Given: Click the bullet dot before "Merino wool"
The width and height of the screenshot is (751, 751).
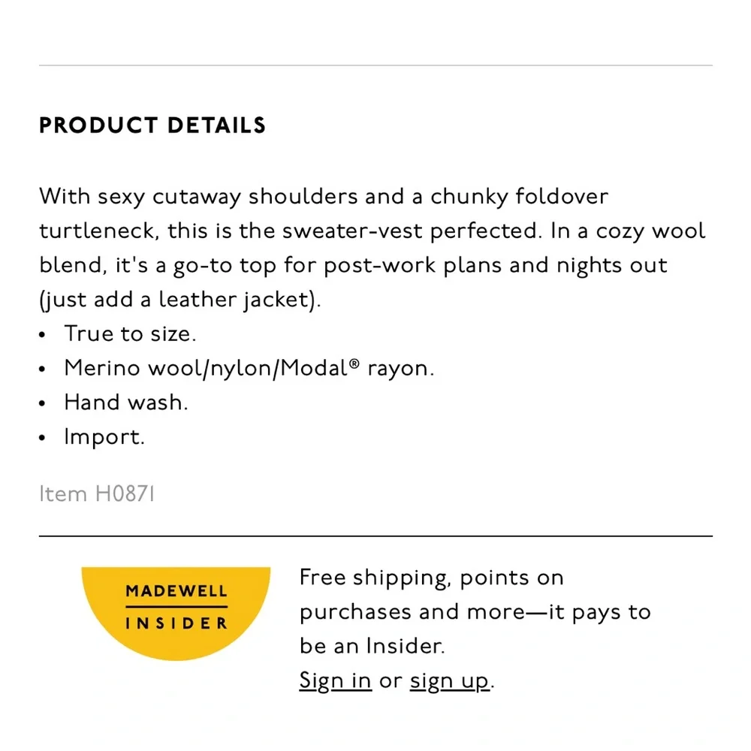Looking at the screenshot, I should click(44, 369).
